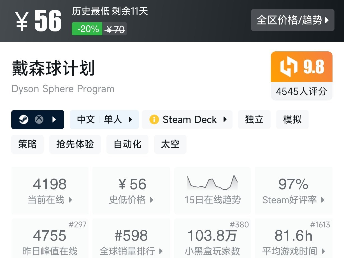
Task: Open the 4545人评分 rating count
Action: click(302, 91)
